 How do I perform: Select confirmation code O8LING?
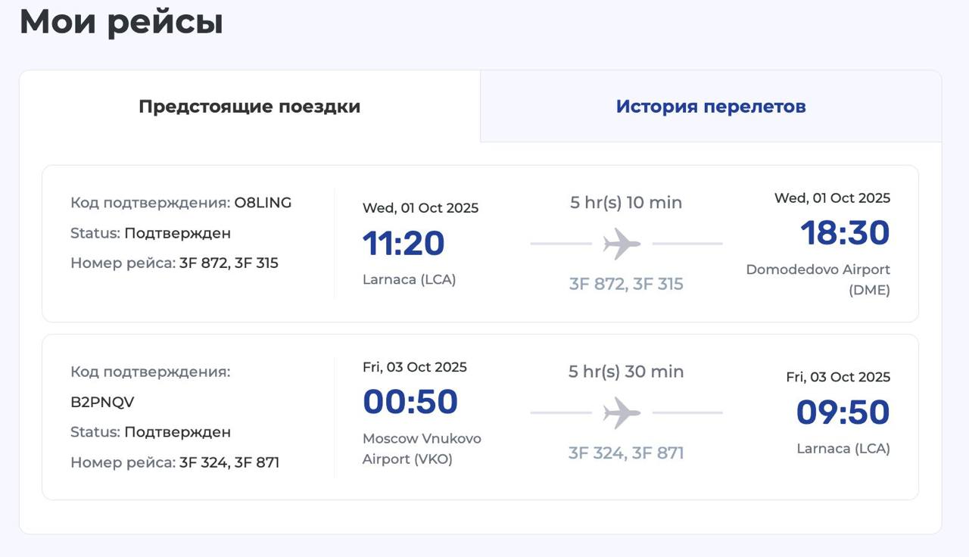pyautogui.click(x=263, y=203)
